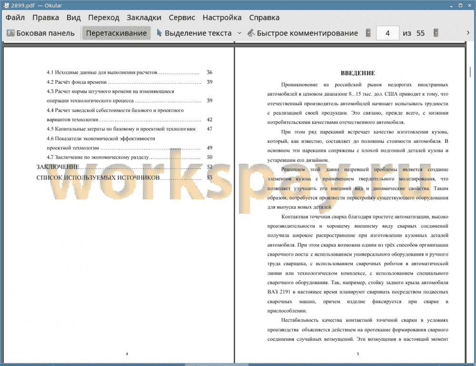
Task: Select the Выделение текста tool
Action: 194,33
